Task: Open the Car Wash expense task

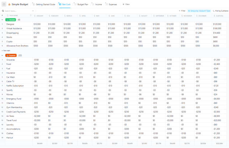Action: click(10, 77)
